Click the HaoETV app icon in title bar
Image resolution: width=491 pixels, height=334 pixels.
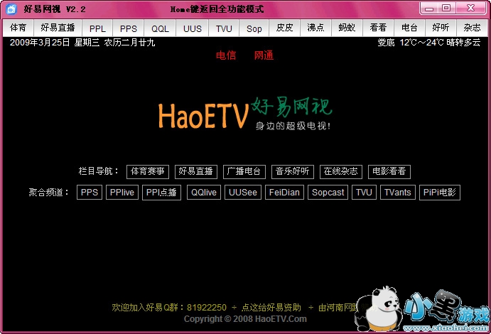[11, 9]
